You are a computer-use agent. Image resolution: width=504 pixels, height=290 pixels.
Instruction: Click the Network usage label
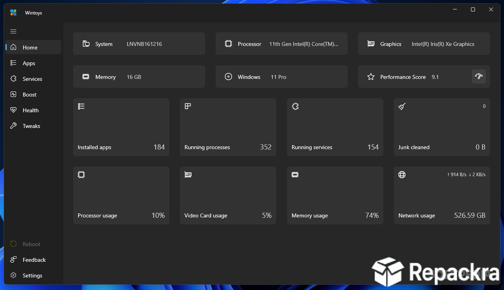click(416, 216)
